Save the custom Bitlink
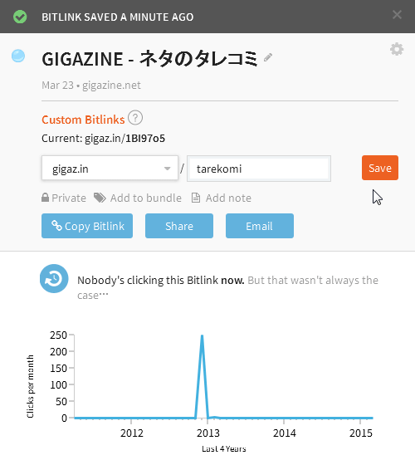Viewport: 415px width, 460px height. coord(380,168)
